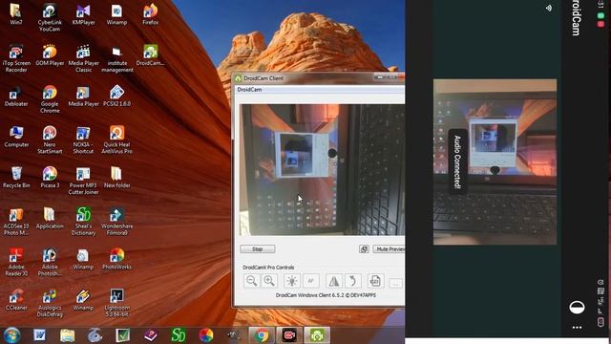
Task: Select the Lightroom 5.3 64-bit icon
Action: tap(116, 303)
